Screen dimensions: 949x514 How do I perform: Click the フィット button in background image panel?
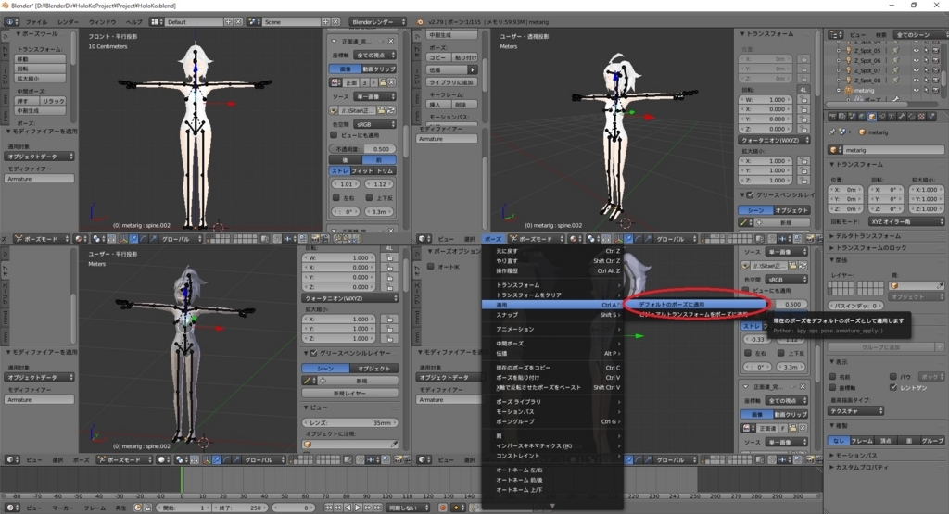tap(362, 171)
